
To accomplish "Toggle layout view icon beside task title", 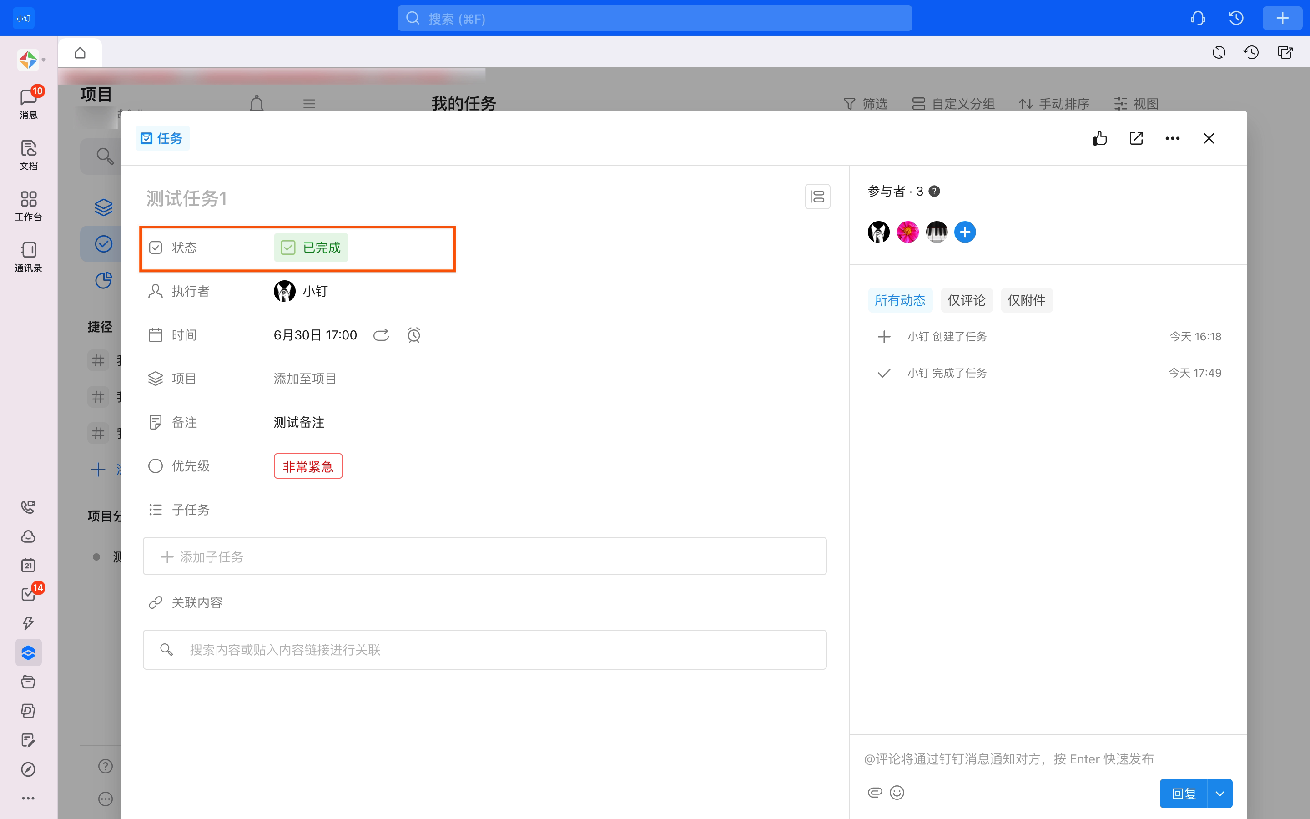I will 817,197.
